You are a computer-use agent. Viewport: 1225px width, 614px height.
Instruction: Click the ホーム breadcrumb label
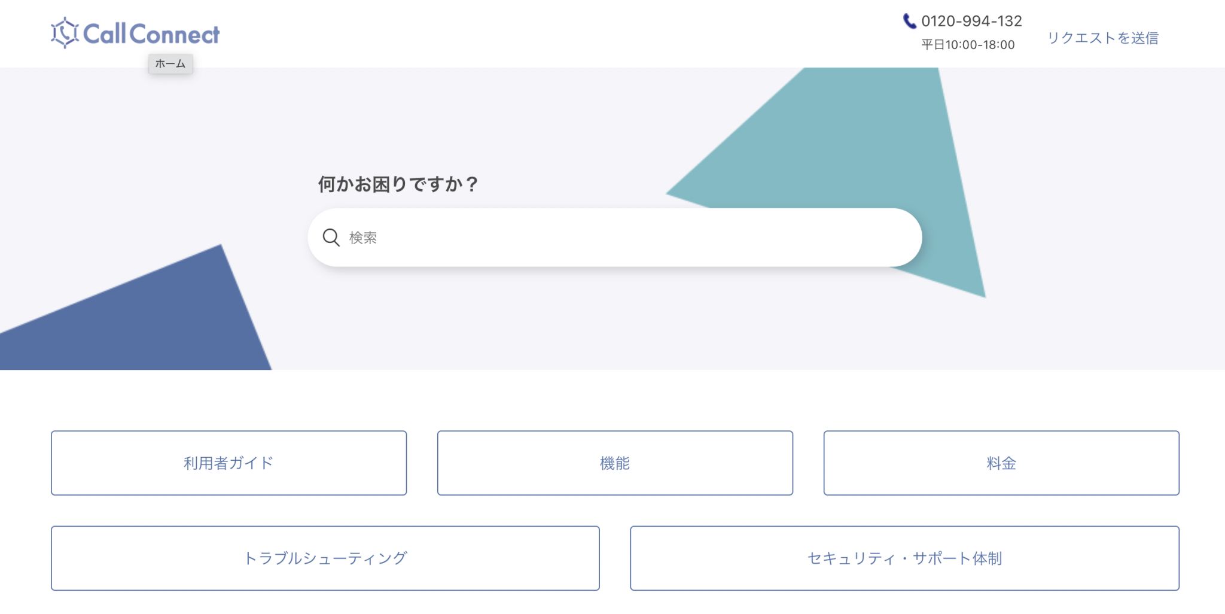pos(170,64)
